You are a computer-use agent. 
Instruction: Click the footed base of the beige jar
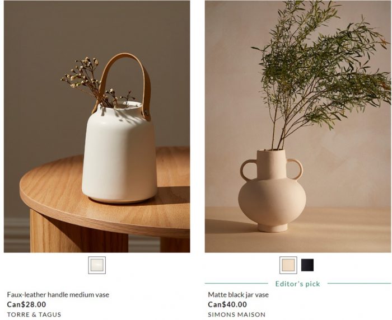(x=273, y=227)
